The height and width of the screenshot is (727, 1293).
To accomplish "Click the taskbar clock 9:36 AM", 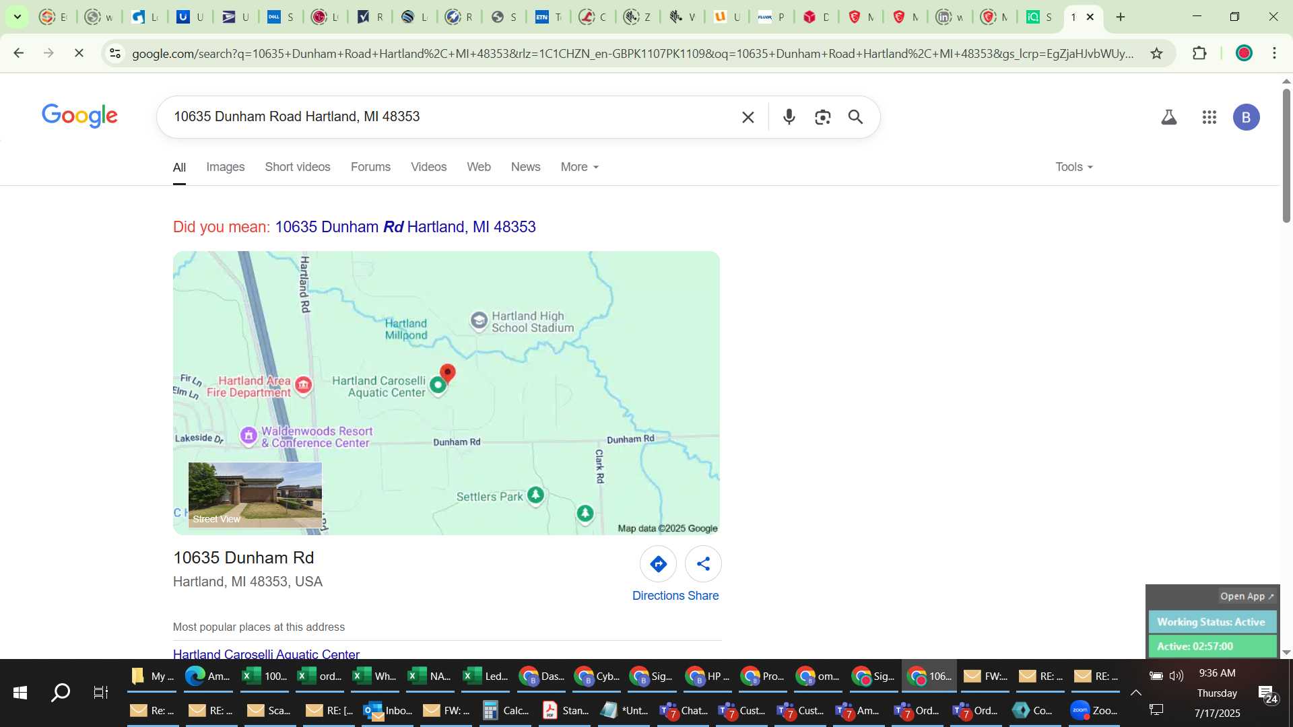I will pos(1217,673).
